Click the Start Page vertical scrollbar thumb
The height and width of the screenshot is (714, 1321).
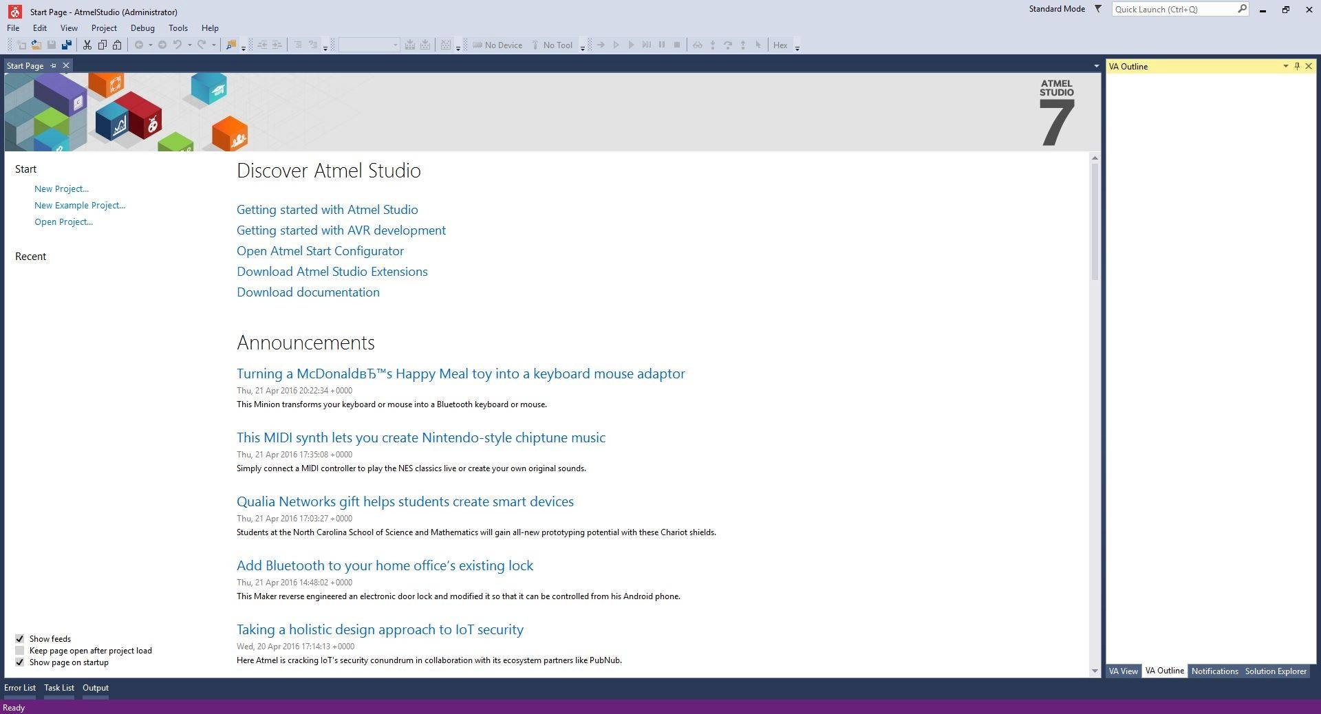point(1095,221)
